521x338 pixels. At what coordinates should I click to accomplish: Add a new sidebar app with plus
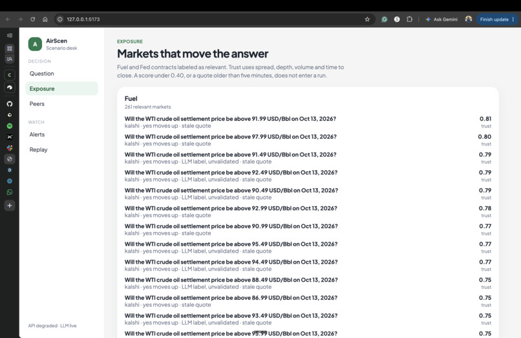10,206
